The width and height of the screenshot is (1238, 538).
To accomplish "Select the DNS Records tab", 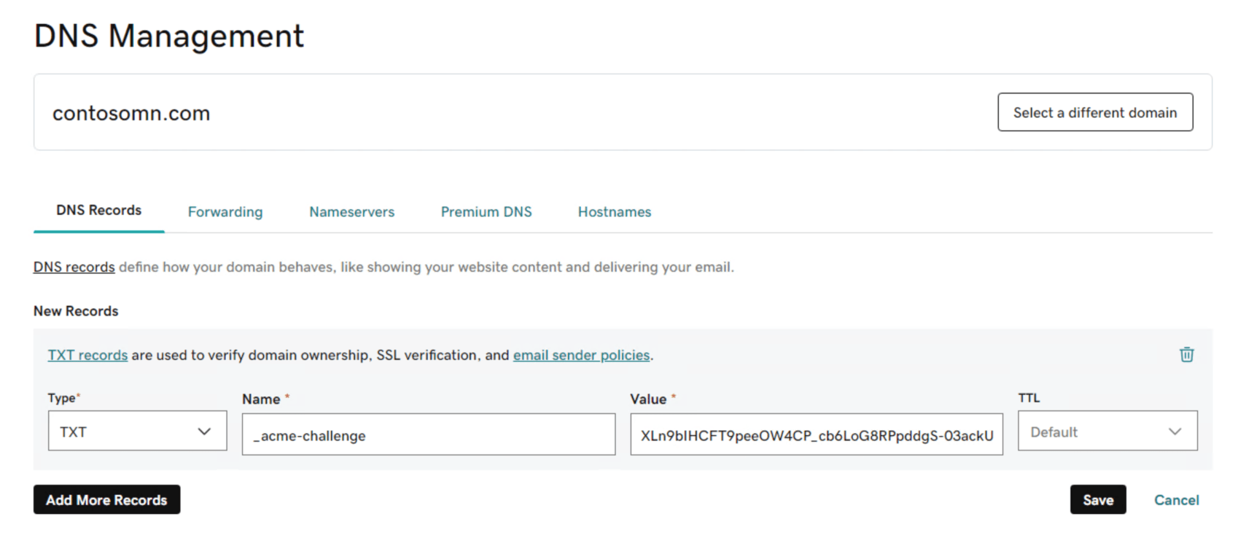I will point(99,210).
